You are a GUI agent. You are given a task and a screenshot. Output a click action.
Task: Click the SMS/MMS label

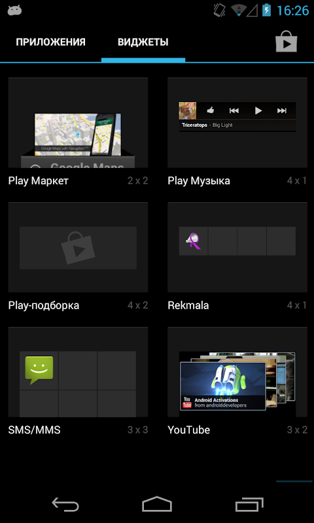point(35,430)
